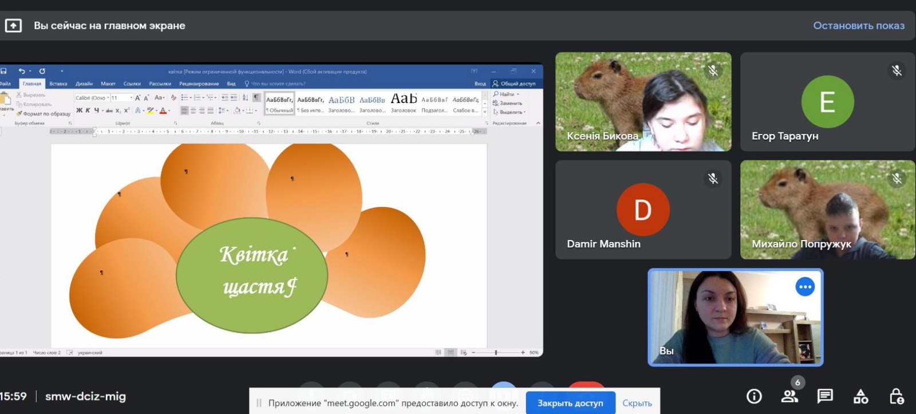916x414 pixels.
Task: Open the font size 11 dropdown
Action: pos(131,98)
